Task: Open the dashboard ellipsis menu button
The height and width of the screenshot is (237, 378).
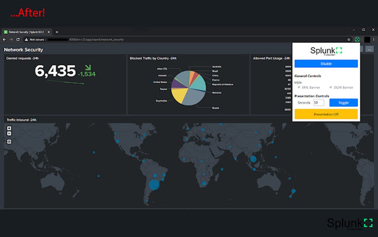Action: coord(369,49)
